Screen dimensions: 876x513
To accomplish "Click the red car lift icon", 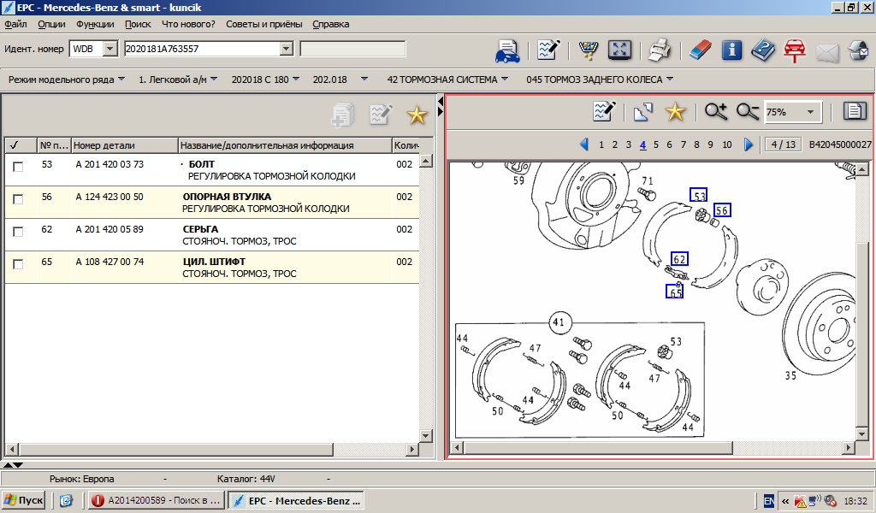I will click(x=795, y=50).
